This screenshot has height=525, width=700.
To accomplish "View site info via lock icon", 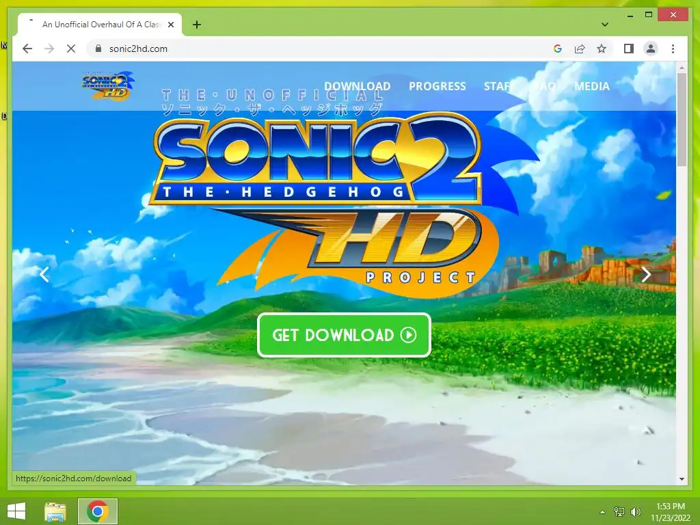I will [98, 49].
